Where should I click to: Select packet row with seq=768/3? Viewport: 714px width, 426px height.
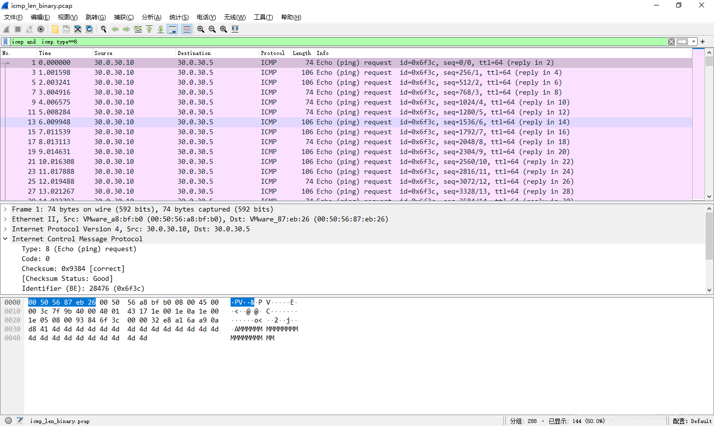[346, 92]
